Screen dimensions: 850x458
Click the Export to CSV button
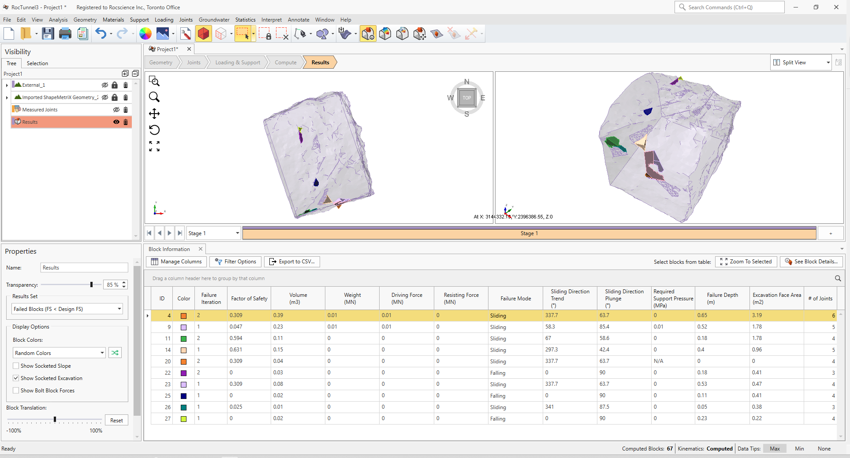click(292, 262)
